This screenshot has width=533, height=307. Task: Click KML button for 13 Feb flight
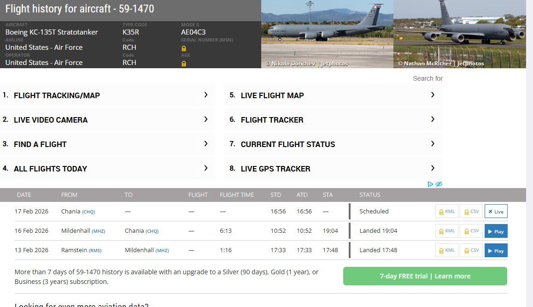(x=447, y=250)
